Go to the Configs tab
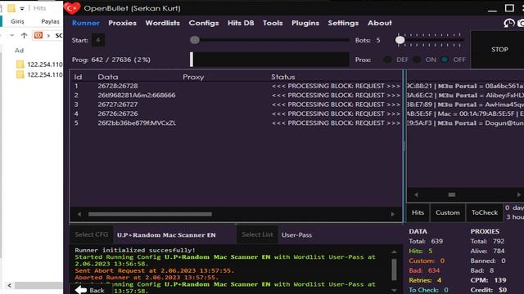The image size is (524, 294). [204, 23]
